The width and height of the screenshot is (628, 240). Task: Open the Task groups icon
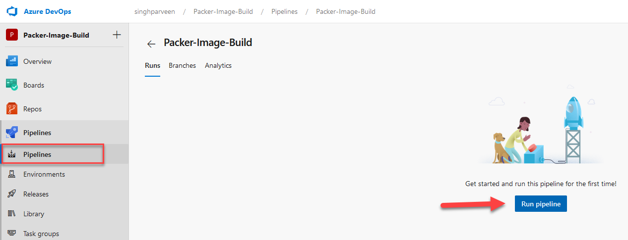(12, 234)
